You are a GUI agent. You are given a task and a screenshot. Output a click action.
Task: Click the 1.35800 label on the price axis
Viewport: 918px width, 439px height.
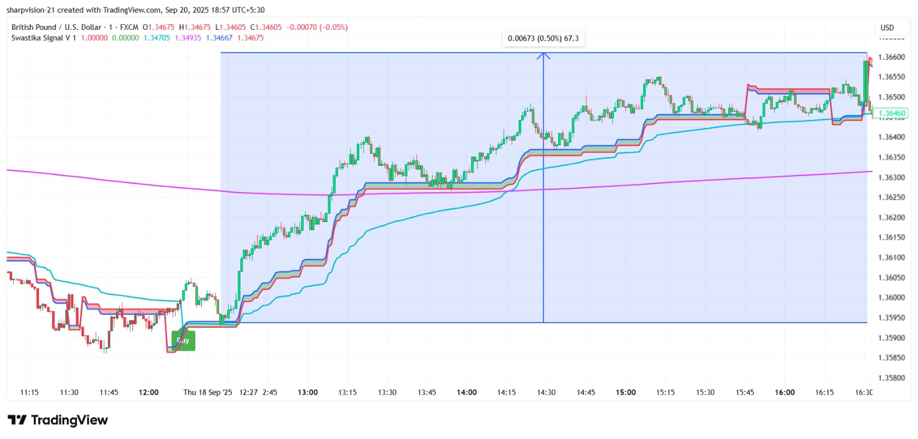[892, 378]
